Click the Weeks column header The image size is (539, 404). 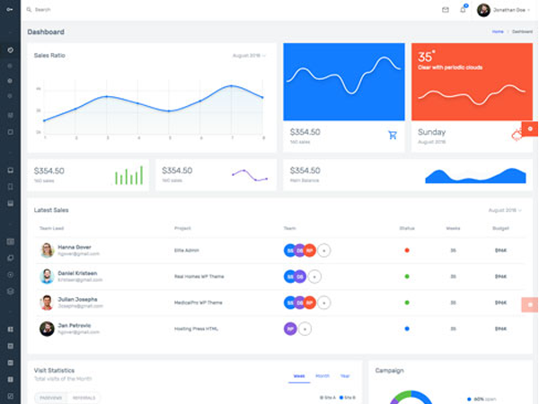(x=453, y=228)
